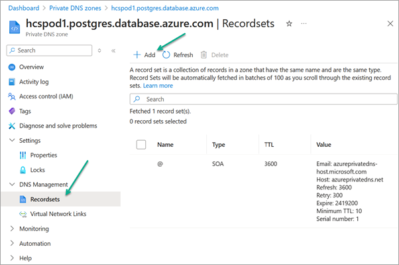
Task: Tick the select-all recordsets checkbox
Action: point(141,144)
